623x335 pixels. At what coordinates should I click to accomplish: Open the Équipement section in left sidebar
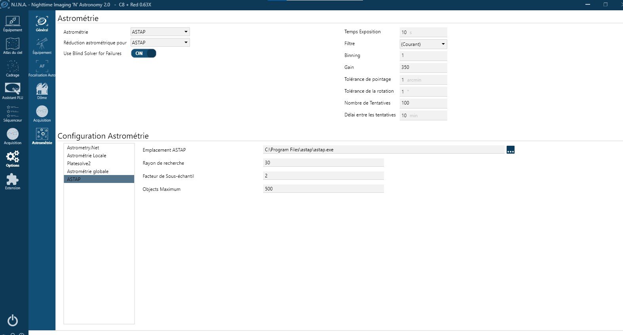click(x=13, y=24)
